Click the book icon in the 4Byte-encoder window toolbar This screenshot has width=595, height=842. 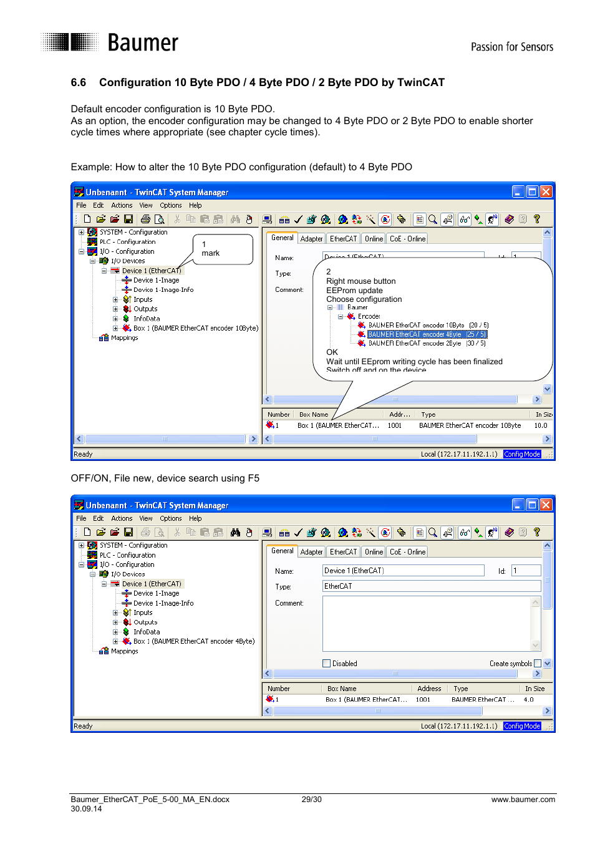click(x=509, y=532)
